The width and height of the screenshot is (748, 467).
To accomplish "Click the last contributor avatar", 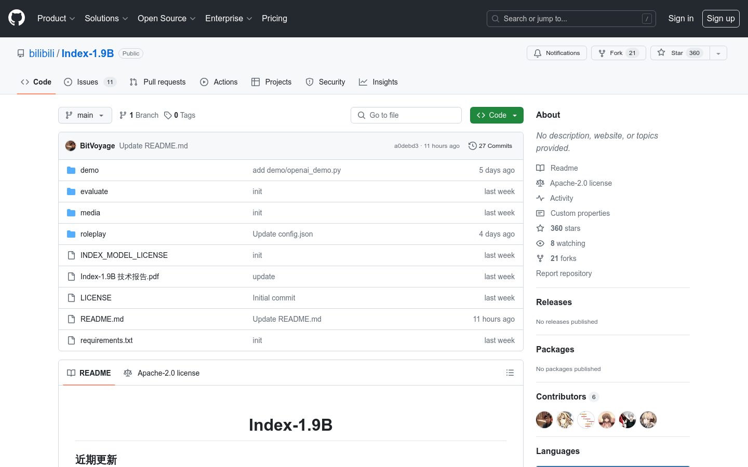I will coord(648,420).
